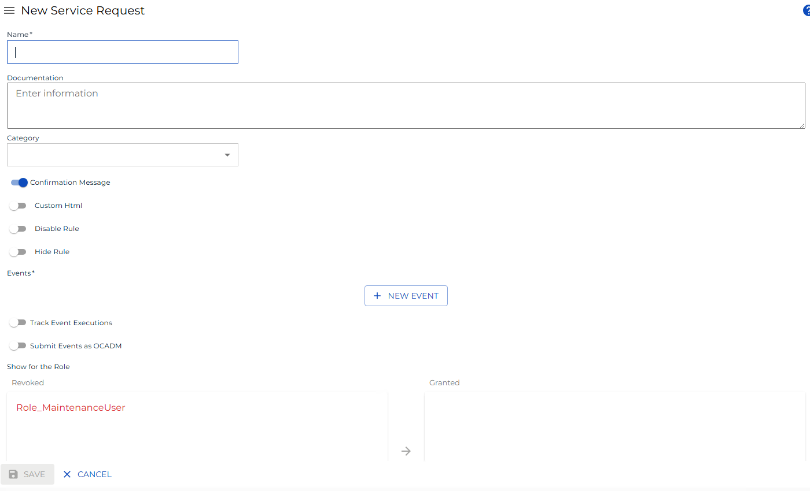Screen dimensions: 810x491
Task: Enable the Disable Rule toggle
Action: point(18,229)
